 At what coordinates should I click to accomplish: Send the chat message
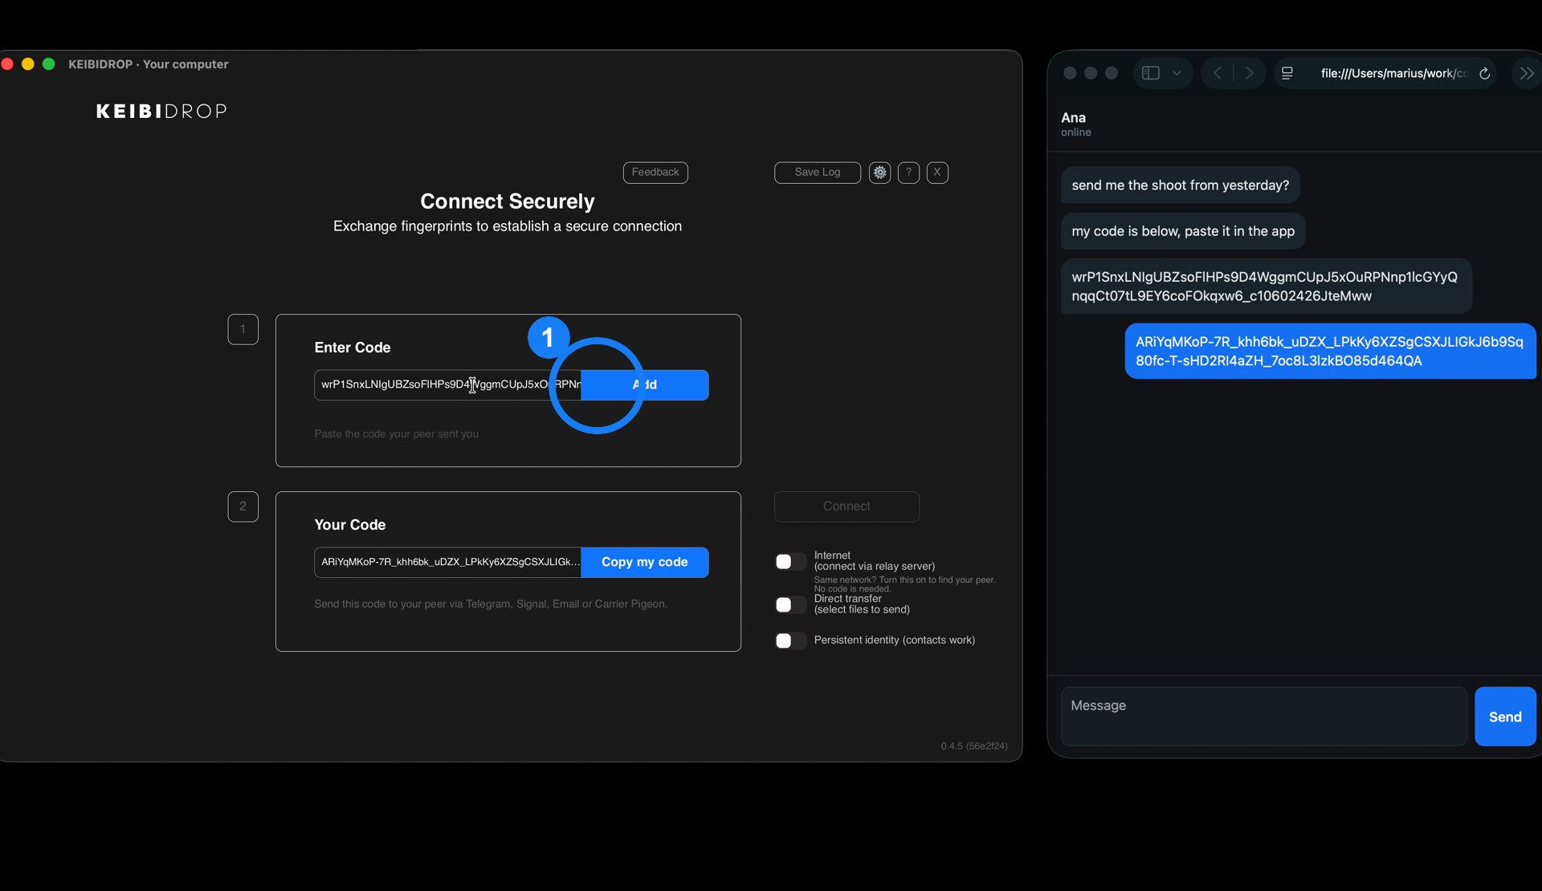[x=1505, y=716]
